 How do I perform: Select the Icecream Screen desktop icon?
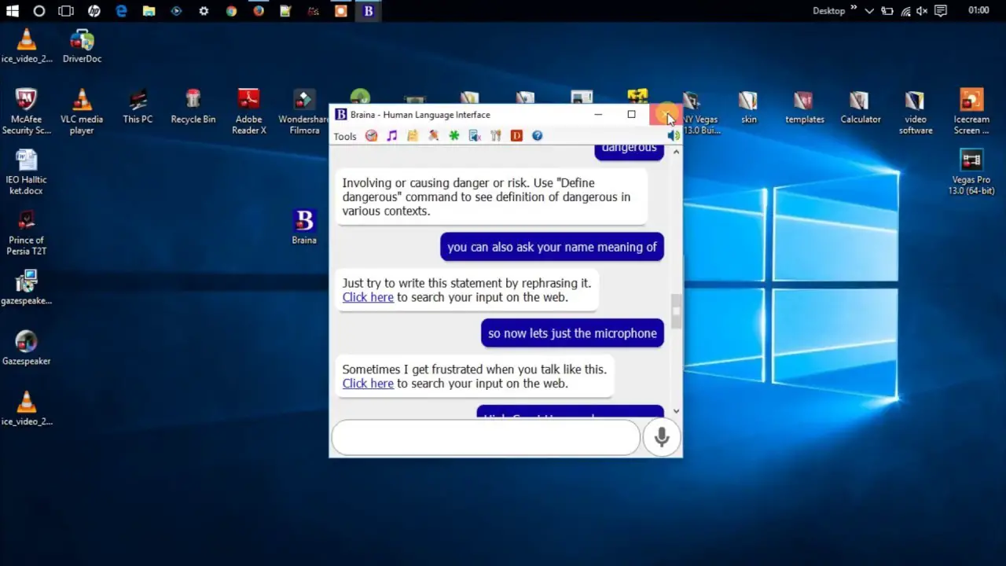(971, 111)
